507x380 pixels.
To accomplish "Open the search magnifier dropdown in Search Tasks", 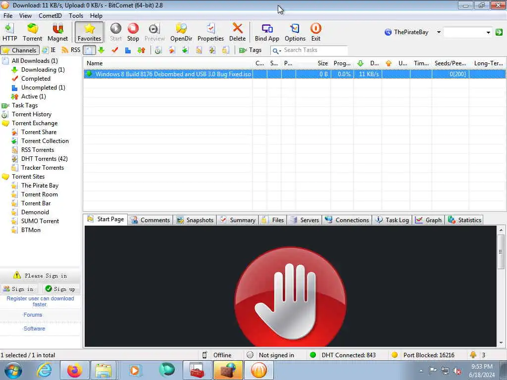I will click(x=276, y=50).
